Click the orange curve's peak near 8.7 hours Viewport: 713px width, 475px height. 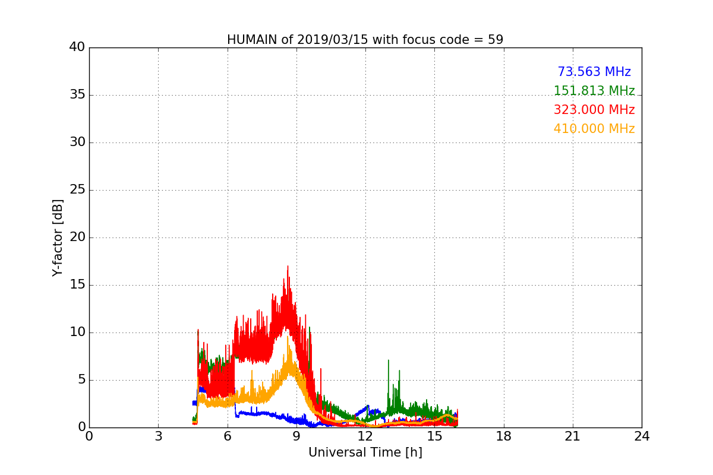(288, 337)
